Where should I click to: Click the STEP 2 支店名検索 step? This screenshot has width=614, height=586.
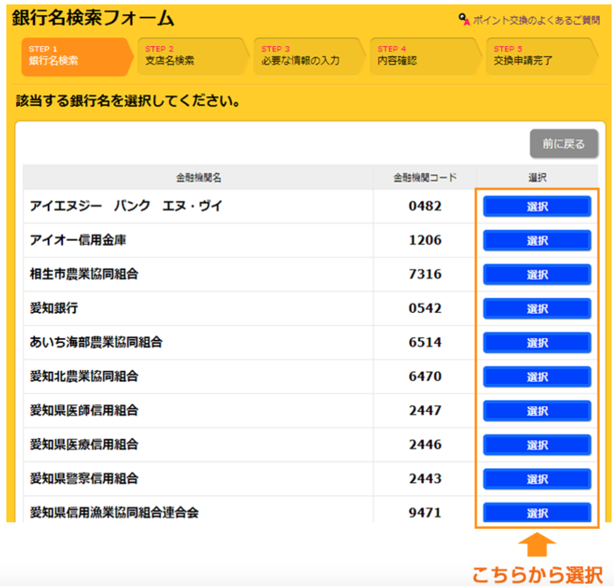click(193, 57)
